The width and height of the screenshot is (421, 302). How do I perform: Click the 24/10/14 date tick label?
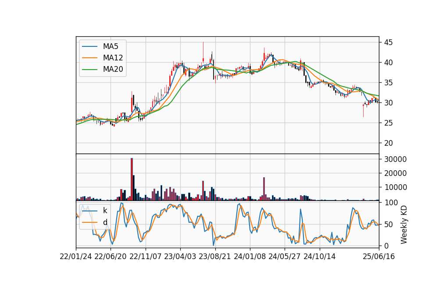pyautogui.click(x=320, y=256)
